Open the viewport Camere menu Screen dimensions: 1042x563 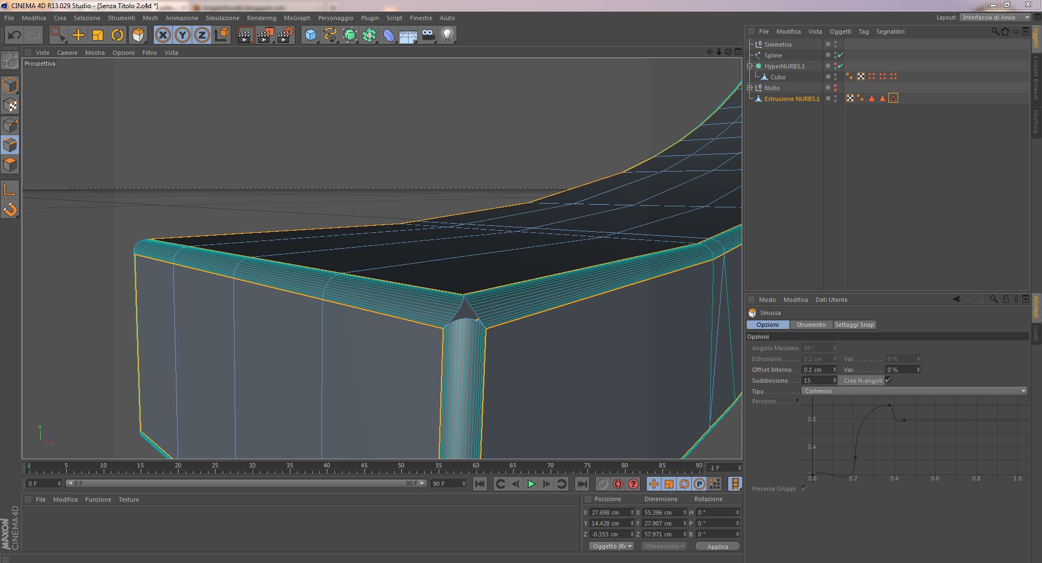(x=67, y=53)
